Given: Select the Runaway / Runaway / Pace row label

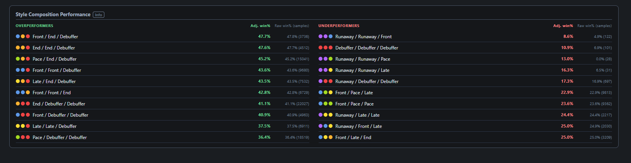Looking at the screenshot, I should pos(363,59).
